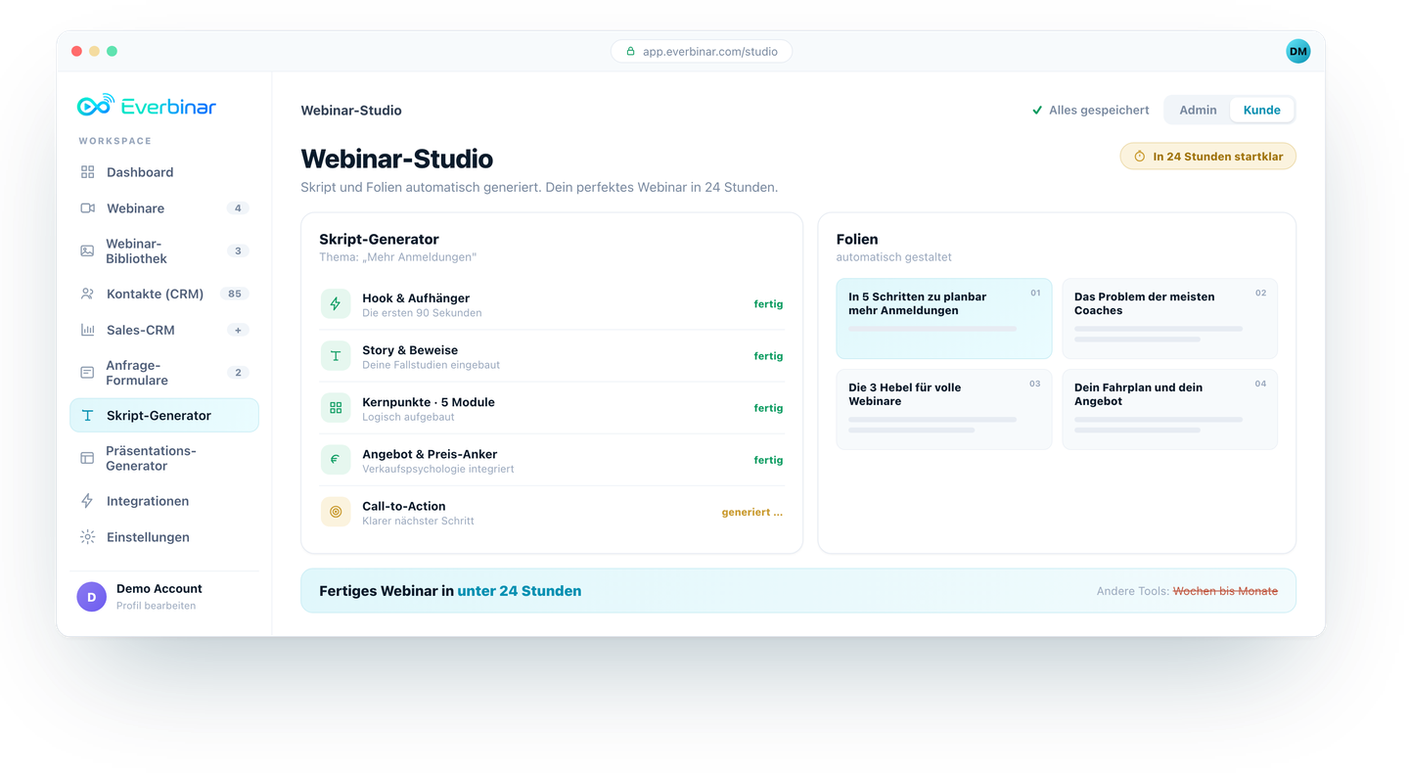Click the Webinar-Bibliothek image icon
Viewport: 1409px width, 773px height.
point(87,251)
